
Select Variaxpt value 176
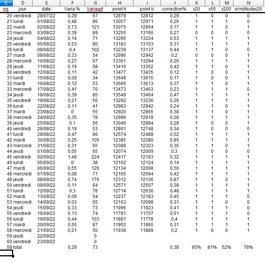point(95,180)
